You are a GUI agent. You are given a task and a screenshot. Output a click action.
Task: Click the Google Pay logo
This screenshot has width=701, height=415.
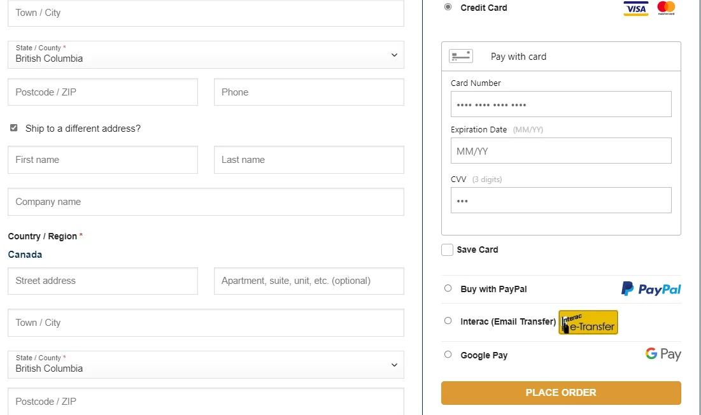pyautogui.click(x=663, y=355)
